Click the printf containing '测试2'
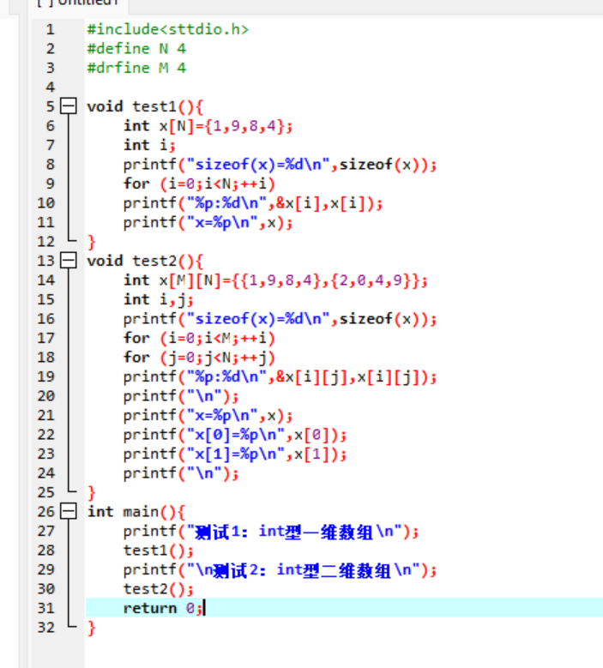The height and width of the screenshot is (668, 603). [280, 570]
